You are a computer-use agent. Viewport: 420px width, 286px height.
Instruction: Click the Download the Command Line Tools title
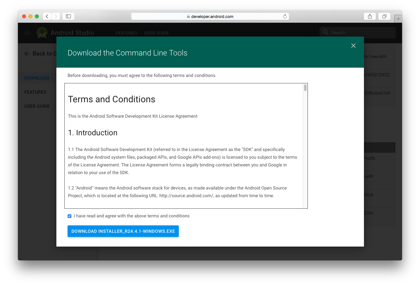click(x=128, y=53)
